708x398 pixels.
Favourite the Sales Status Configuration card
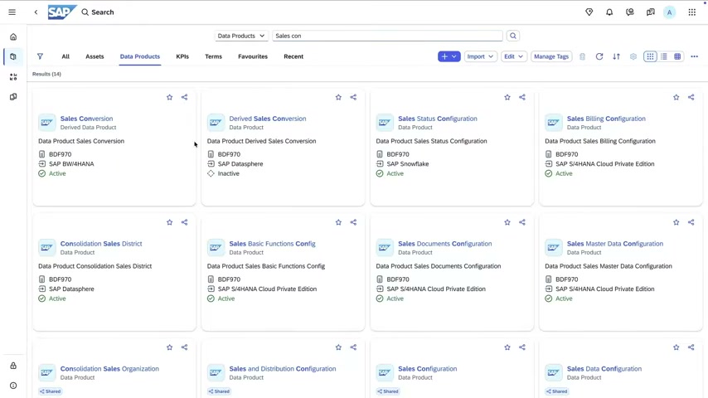507,97
